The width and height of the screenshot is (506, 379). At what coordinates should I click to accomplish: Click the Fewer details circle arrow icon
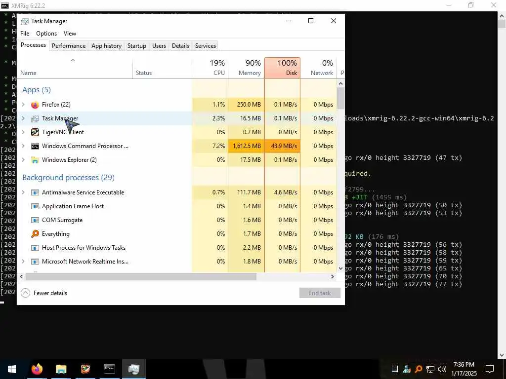point(25,293)
